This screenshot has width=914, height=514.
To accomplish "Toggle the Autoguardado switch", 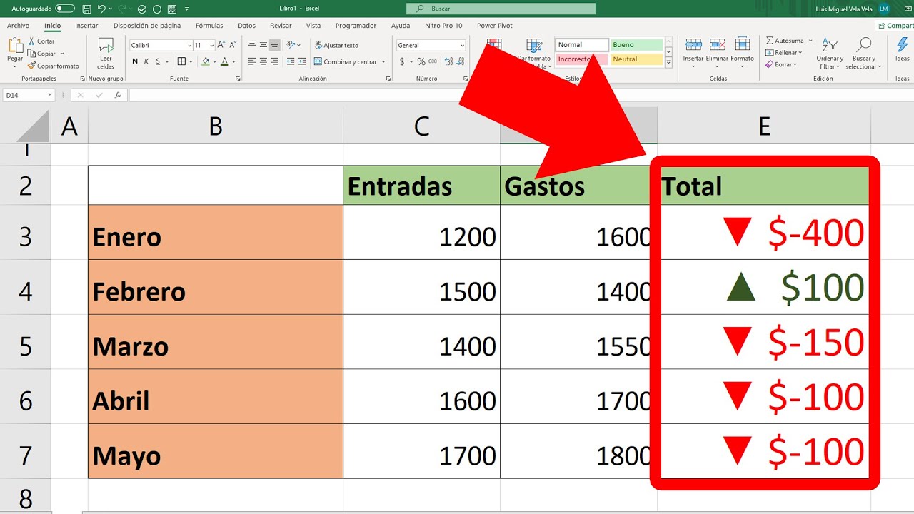I will (65, 9).
